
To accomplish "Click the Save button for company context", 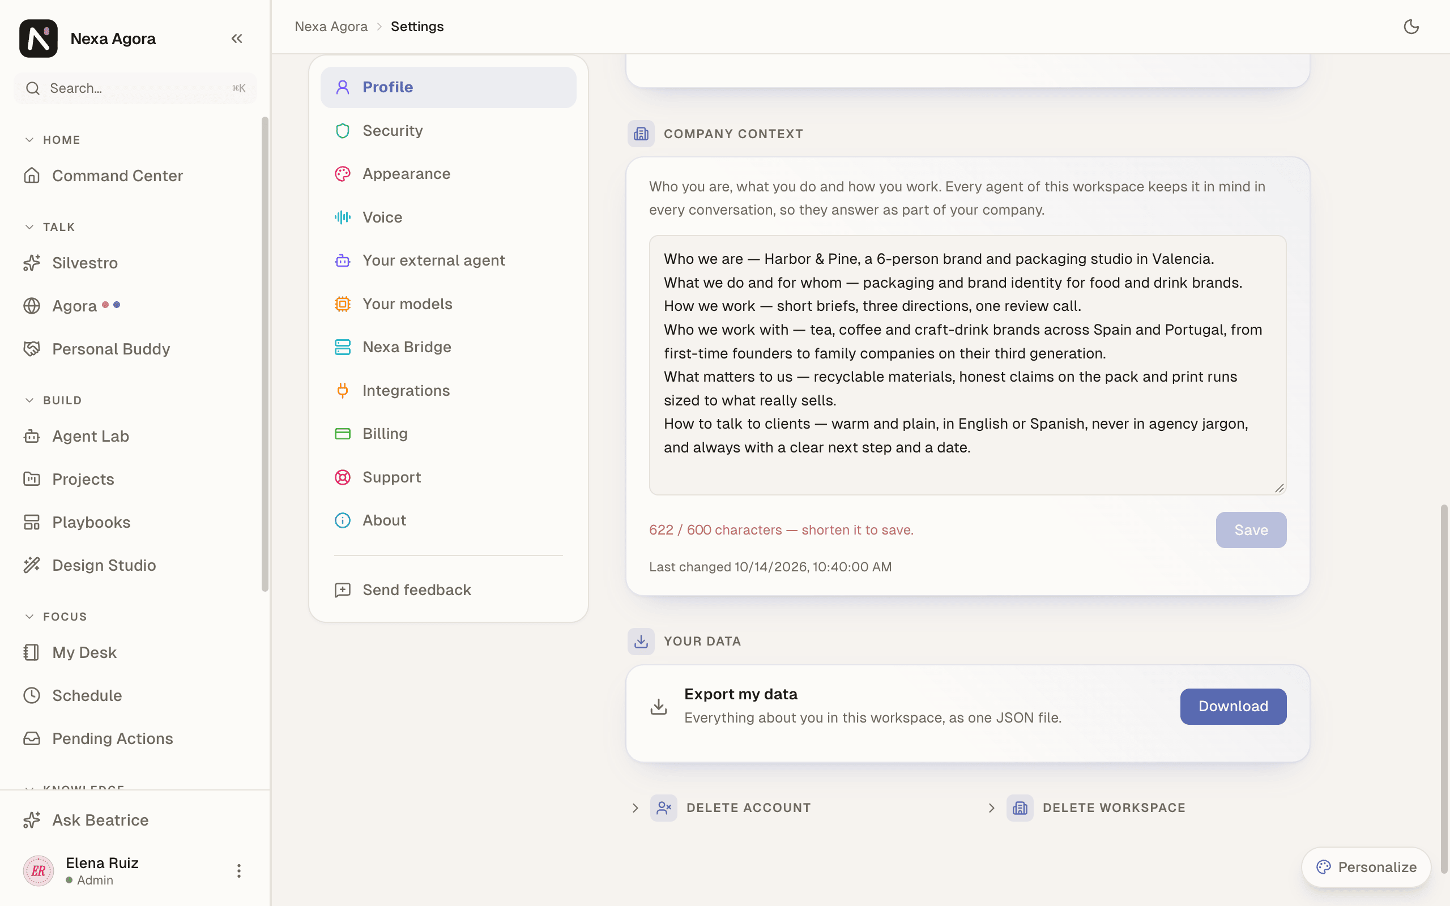I will pyautogui.click(x=1251, y=529).
